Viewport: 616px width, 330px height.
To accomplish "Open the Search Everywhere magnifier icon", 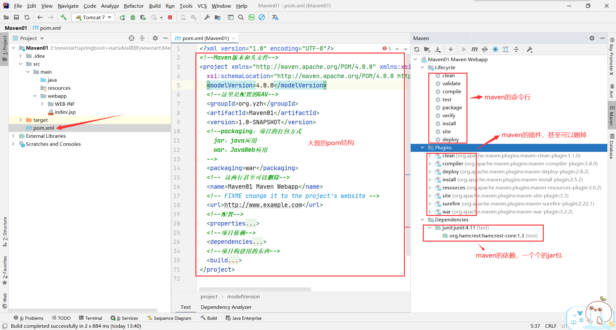I will click(241, 17).
